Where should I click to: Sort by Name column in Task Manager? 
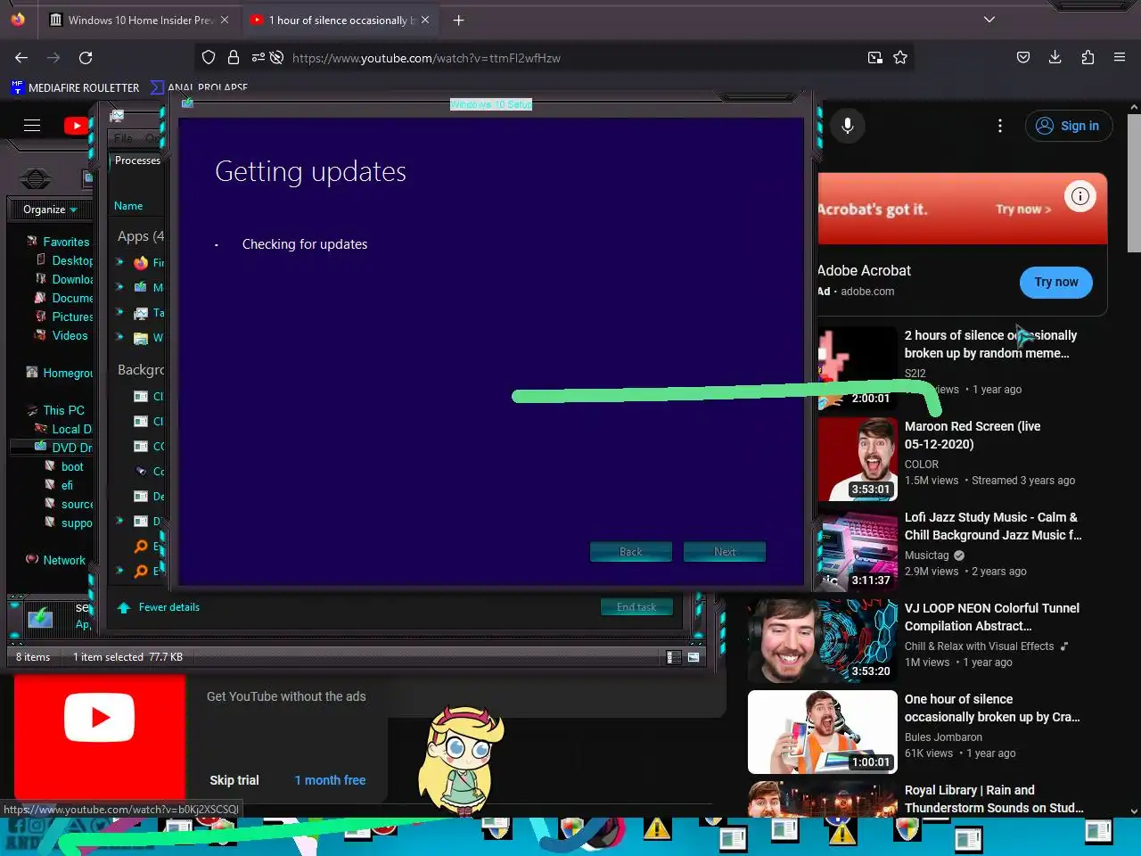[128, 206]
